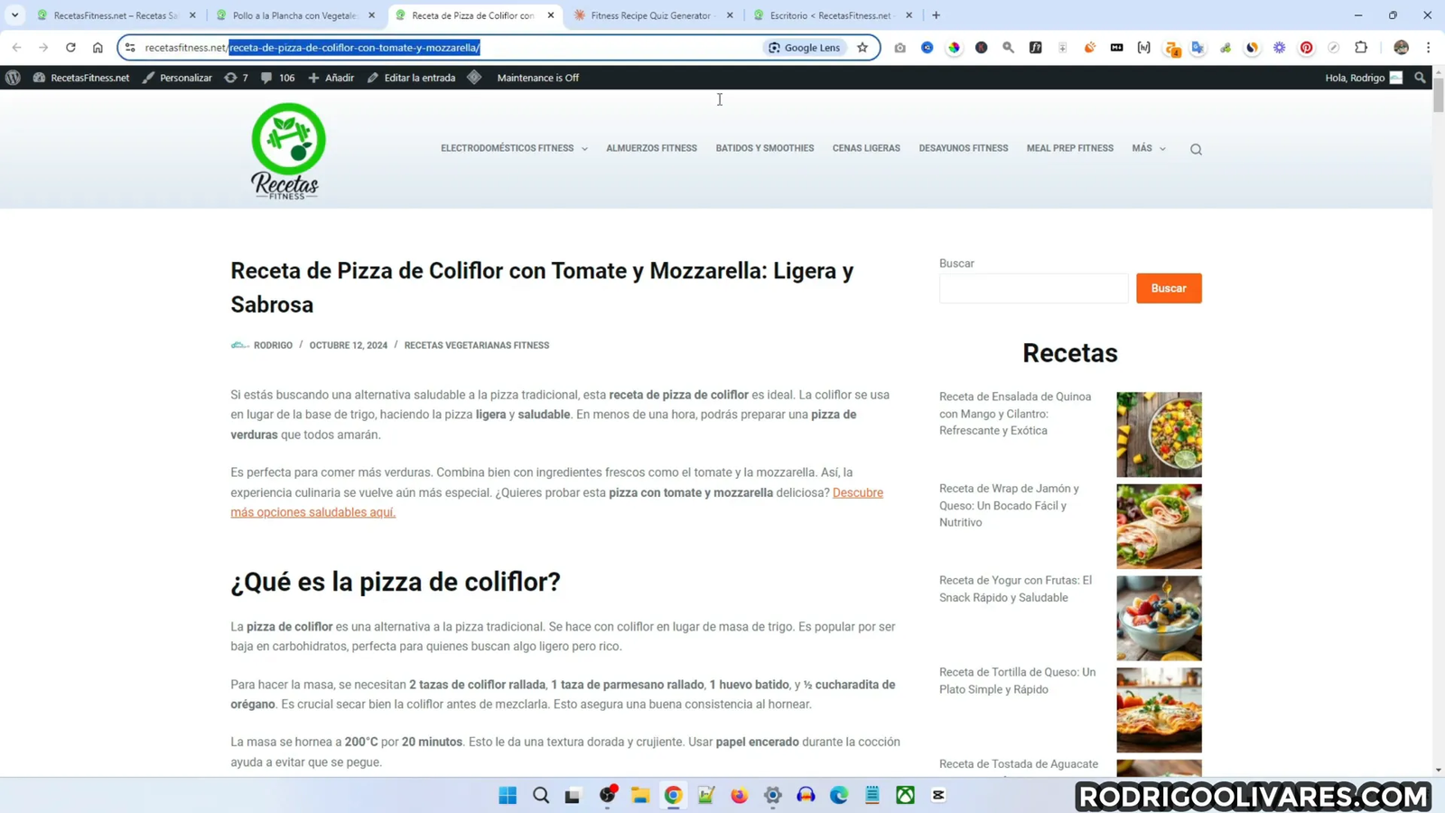
Task: Click the Quinoa salad recipe thumbnail
Action: (x=1159, y=434)
